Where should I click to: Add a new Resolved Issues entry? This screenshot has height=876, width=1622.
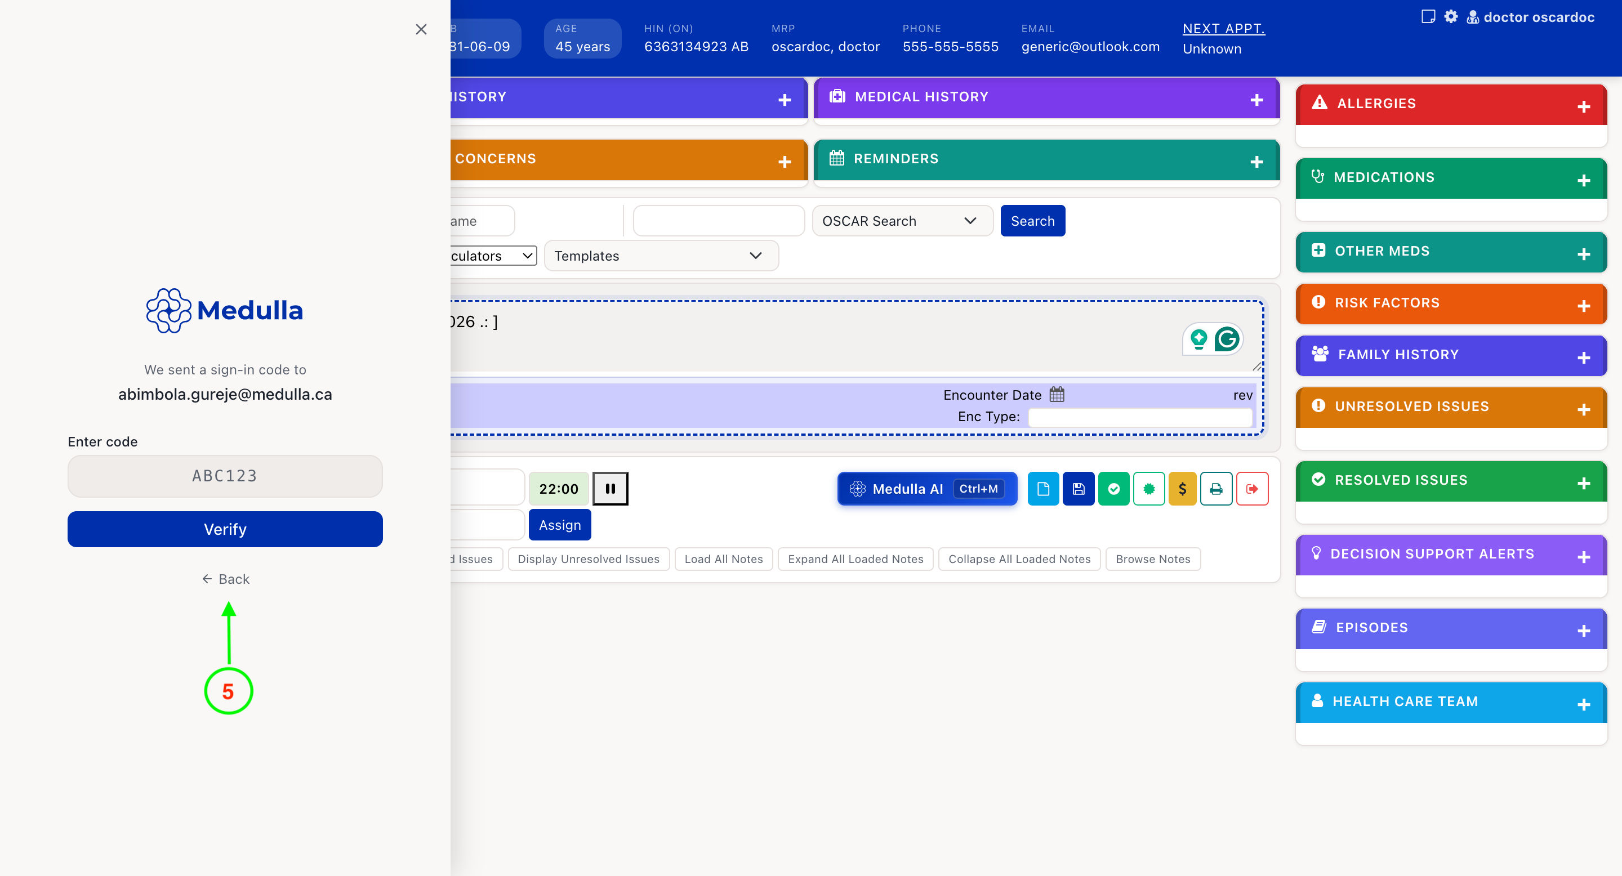pos(1584,483)
